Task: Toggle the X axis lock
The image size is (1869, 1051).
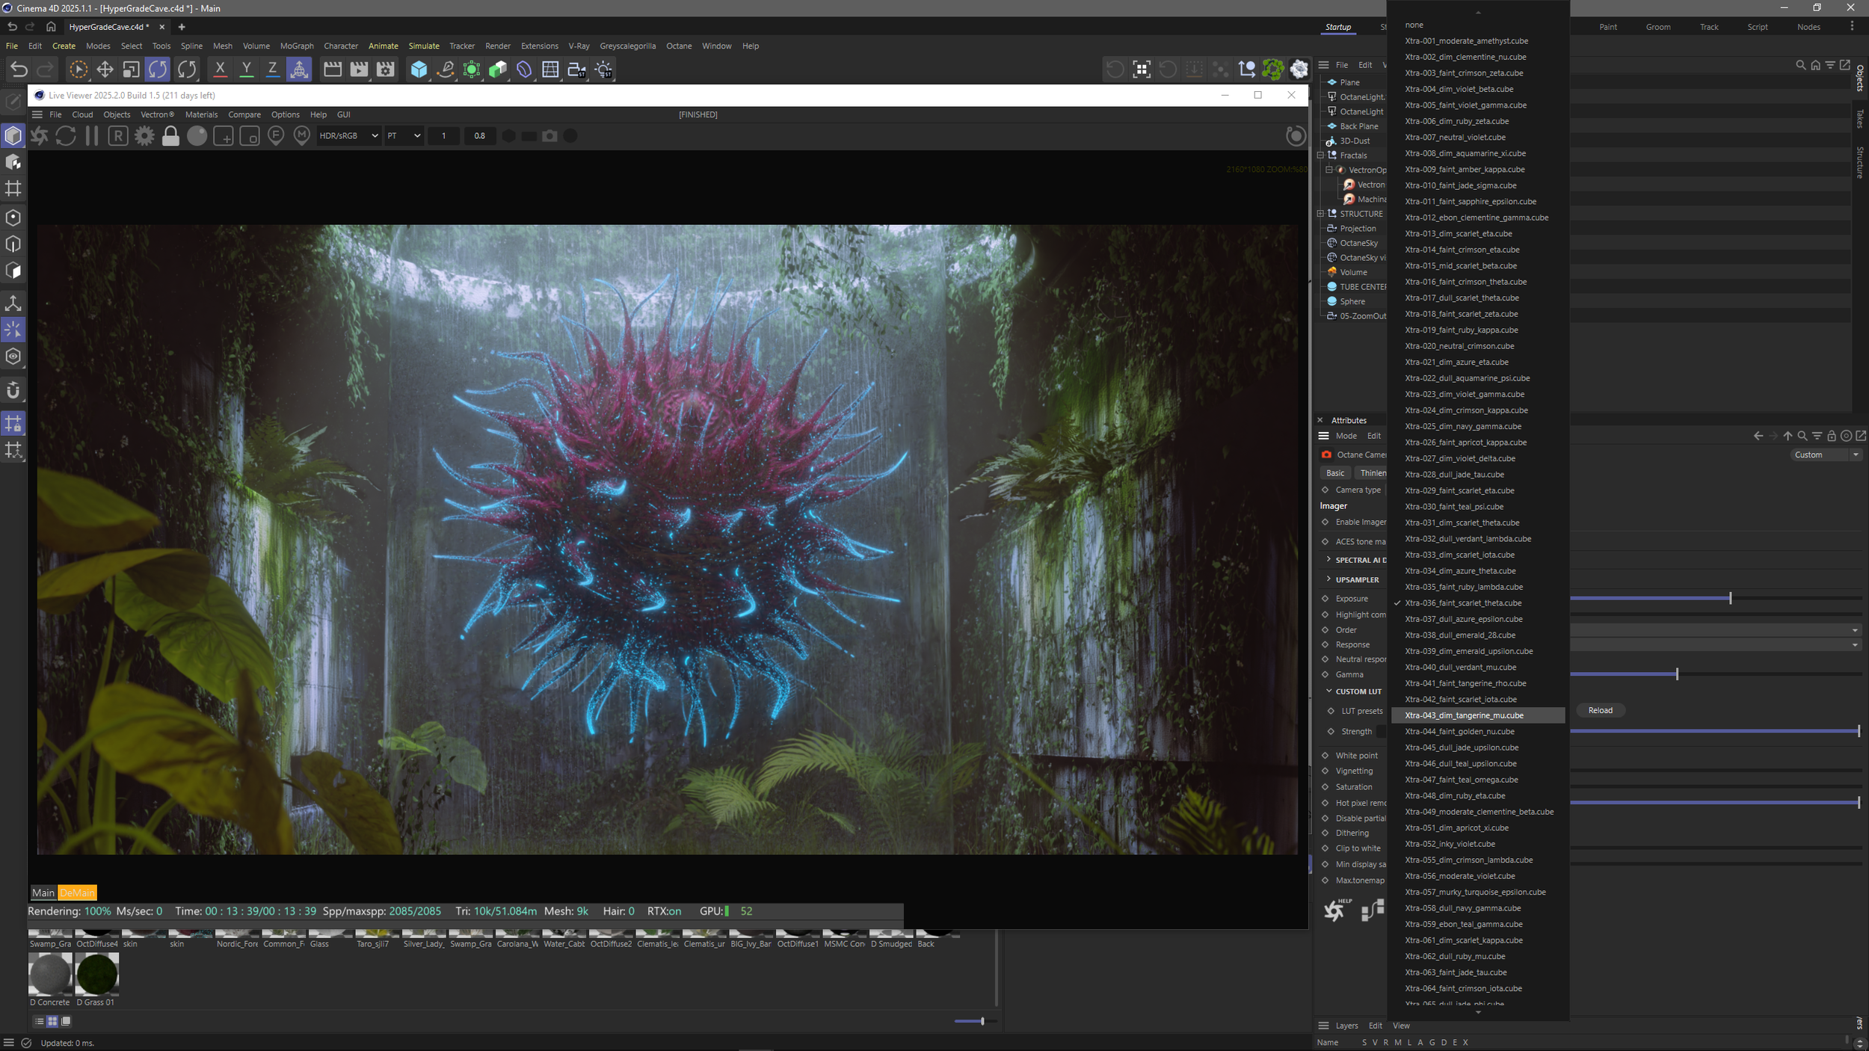Action: pyautogui.click(x=220, y=70)
